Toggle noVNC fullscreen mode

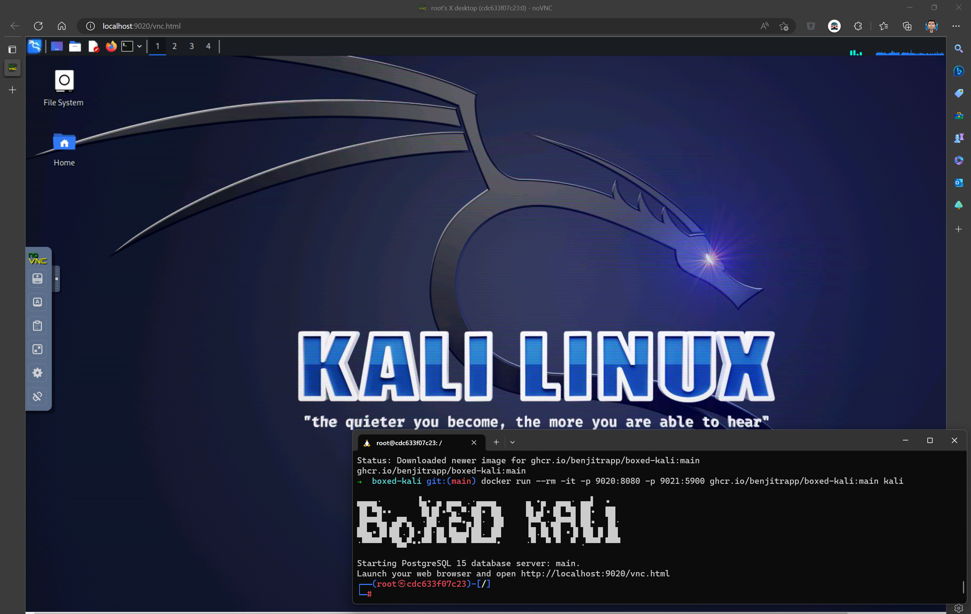pos(38,349)
